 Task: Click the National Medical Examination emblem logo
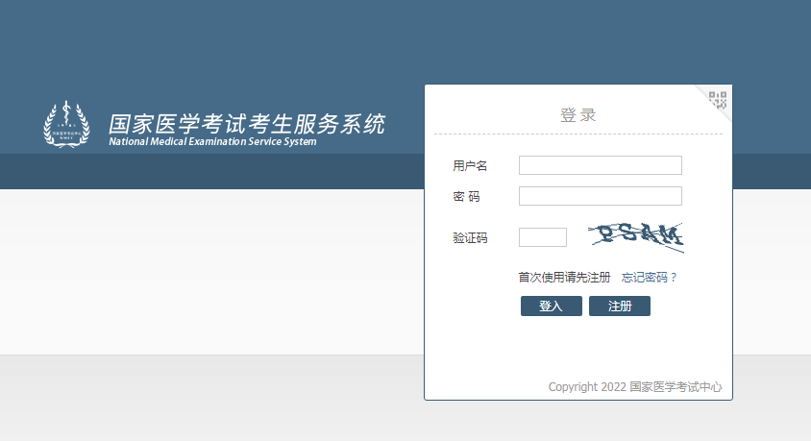(65, 125)
